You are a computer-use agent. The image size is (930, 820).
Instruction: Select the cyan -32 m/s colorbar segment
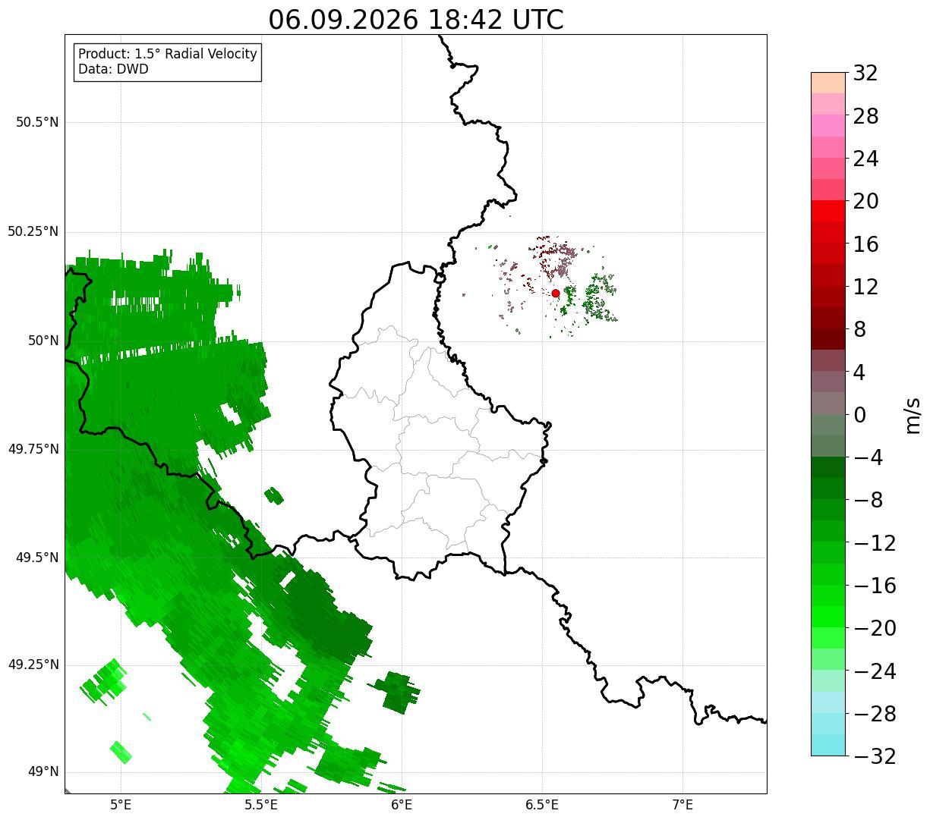828,745
